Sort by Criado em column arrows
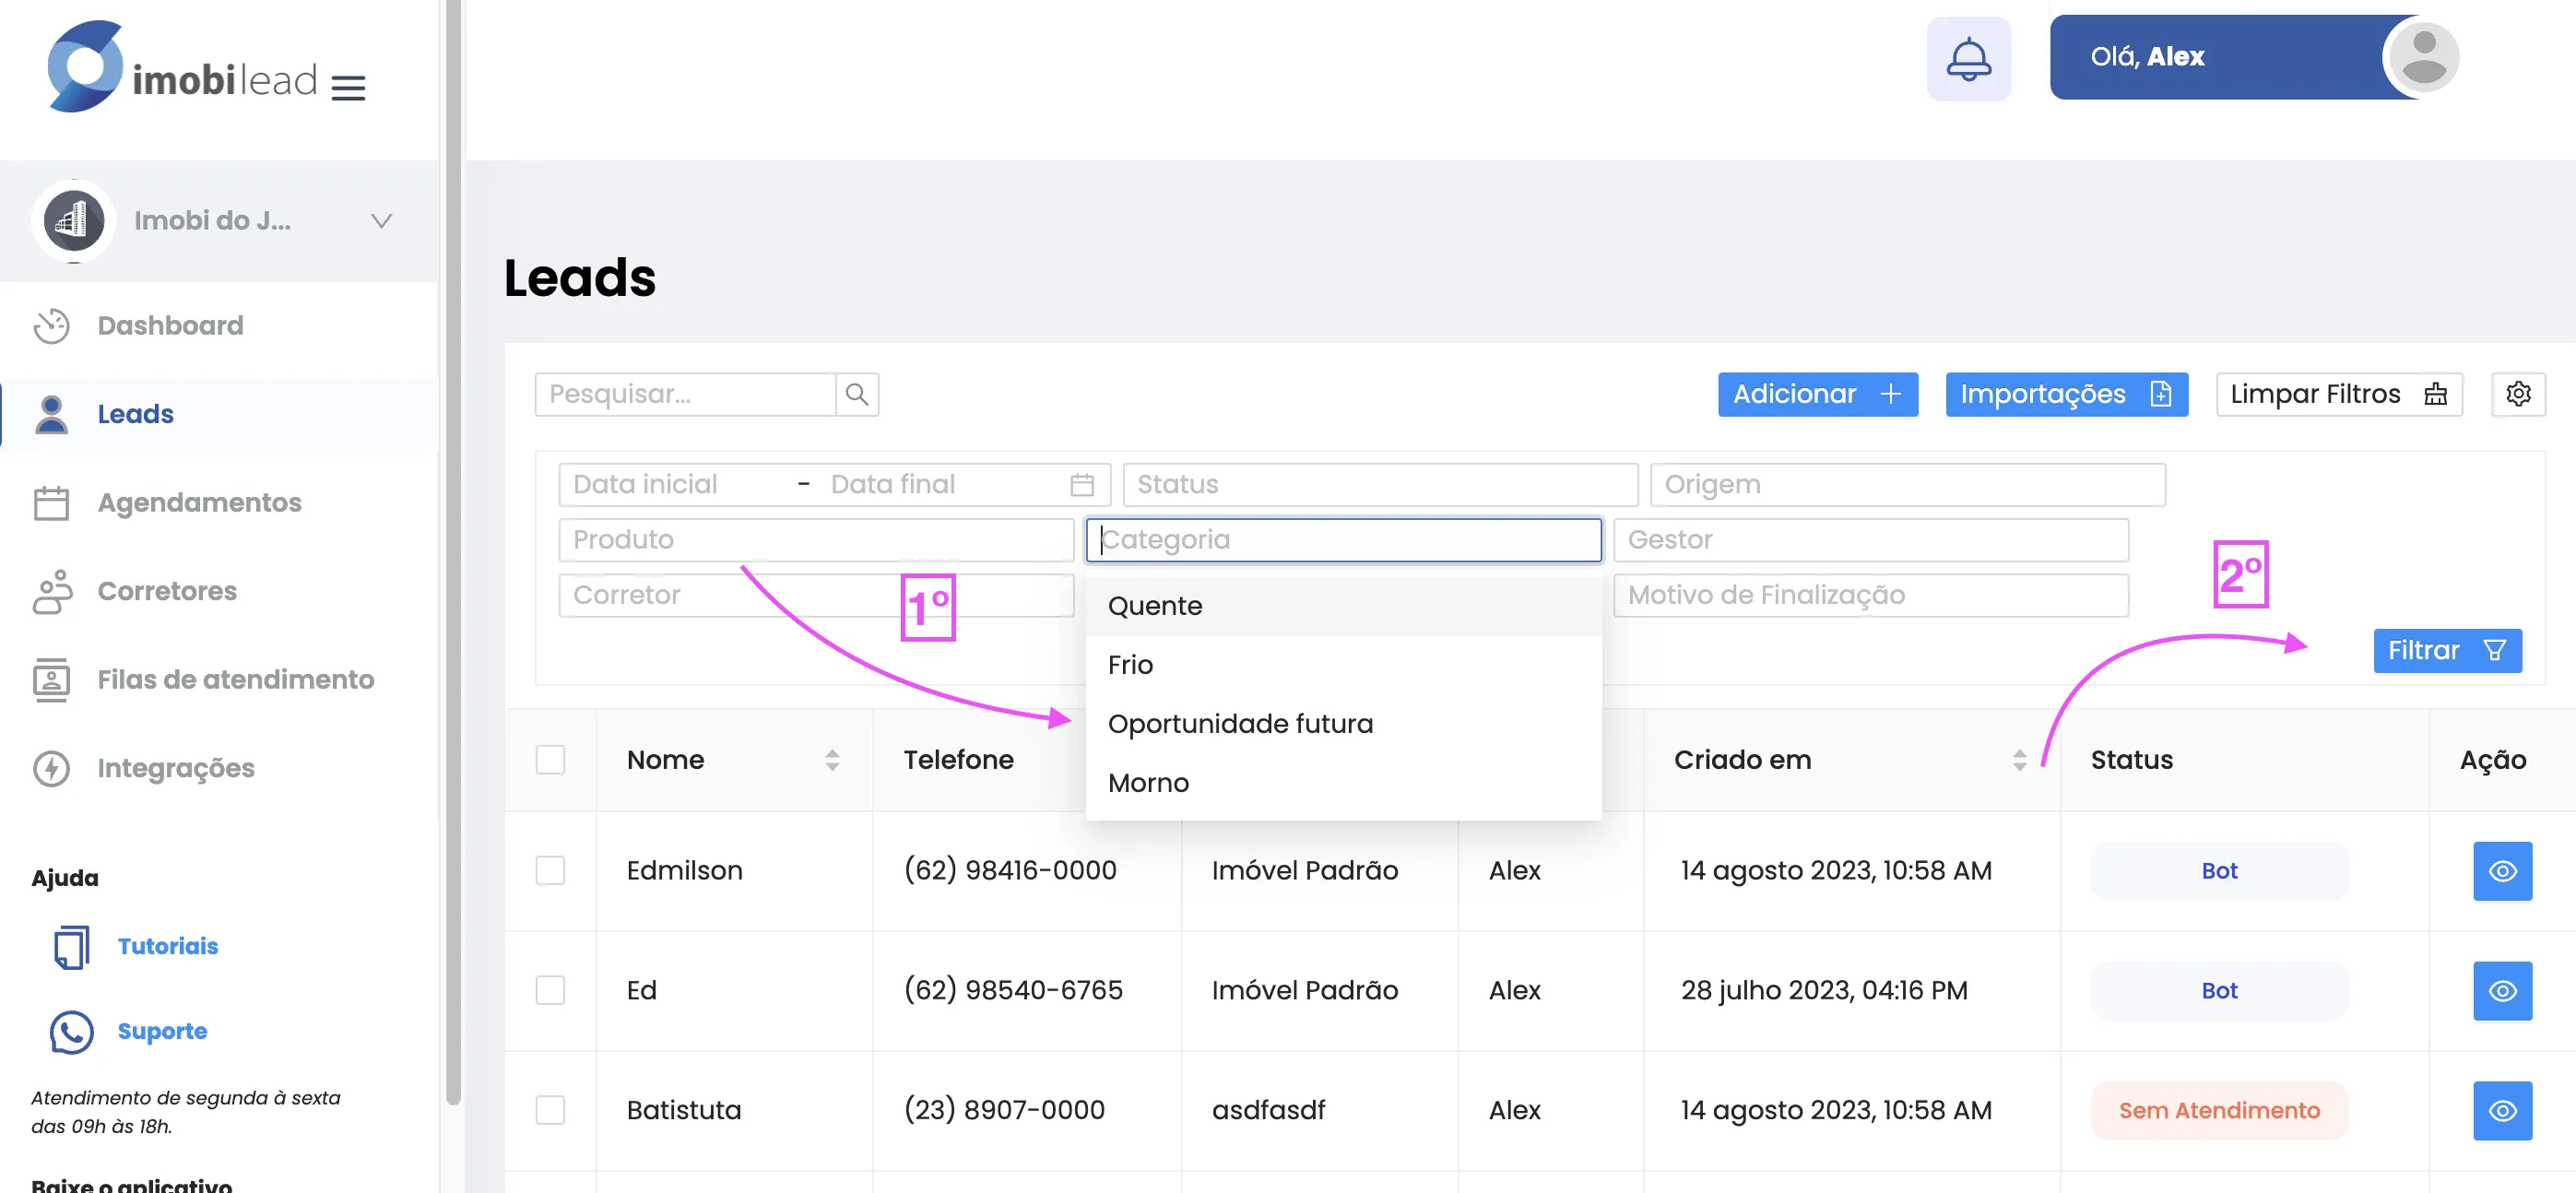Screen dimensions: 2576x1193 coord(2019,760)
